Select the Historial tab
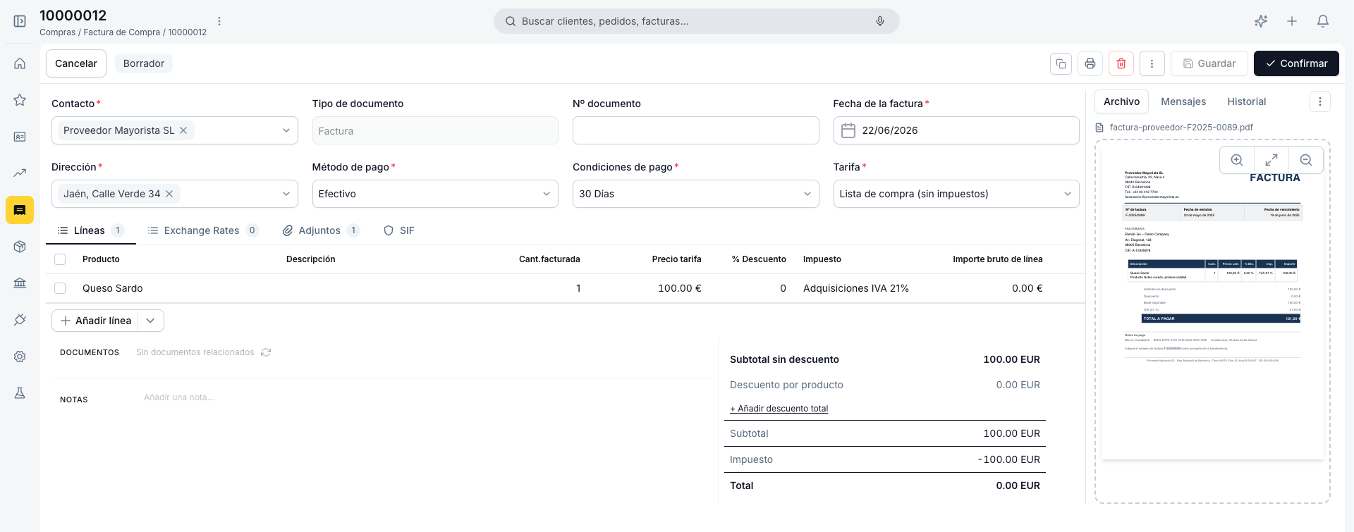This screenshot has height=532, width=1354. click(x=1246, y=101)
